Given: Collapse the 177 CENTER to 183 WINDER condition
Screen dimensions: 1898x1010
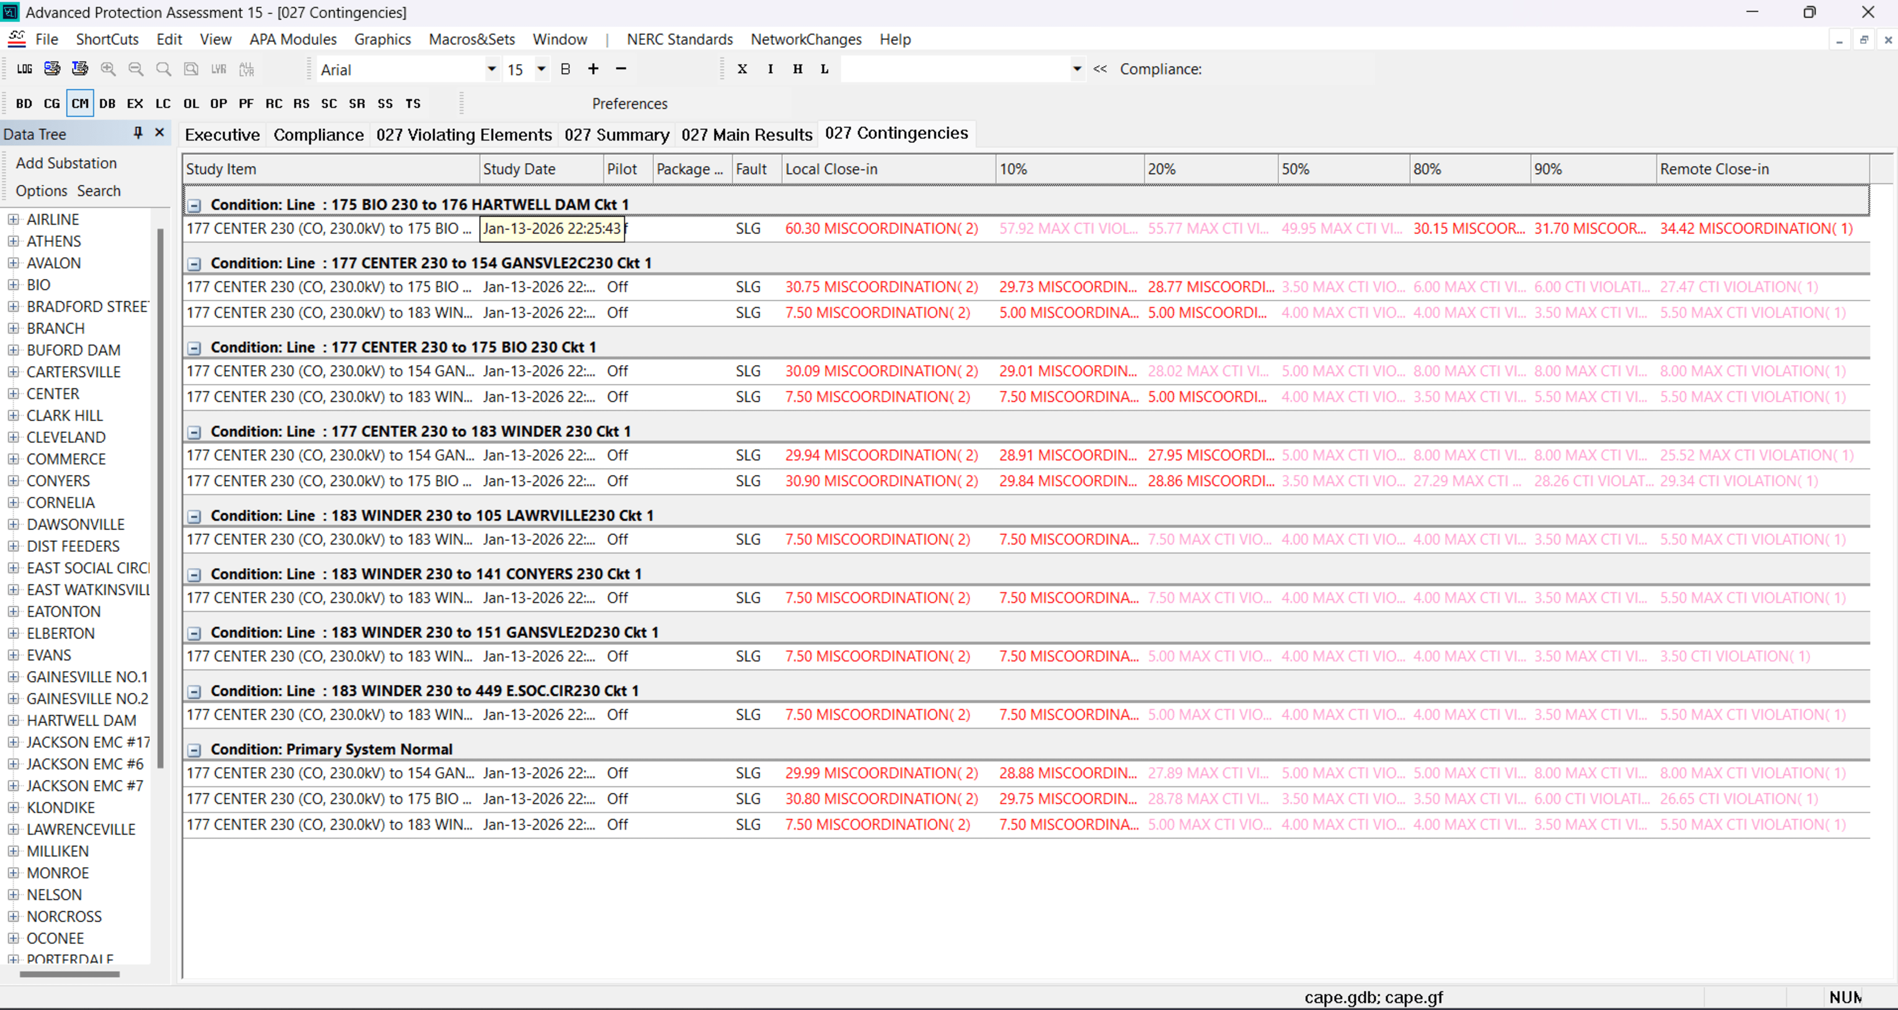Looking at the screenshot, I should (194, 433).
